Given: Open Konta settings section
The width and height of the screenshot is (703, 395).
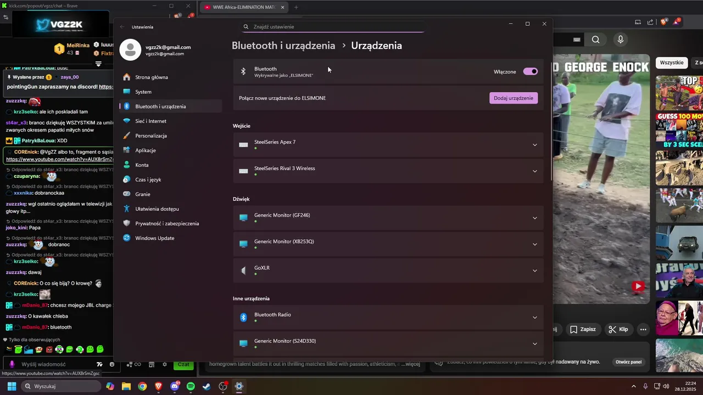Looking at the screenshot, I should coord(170,165).
